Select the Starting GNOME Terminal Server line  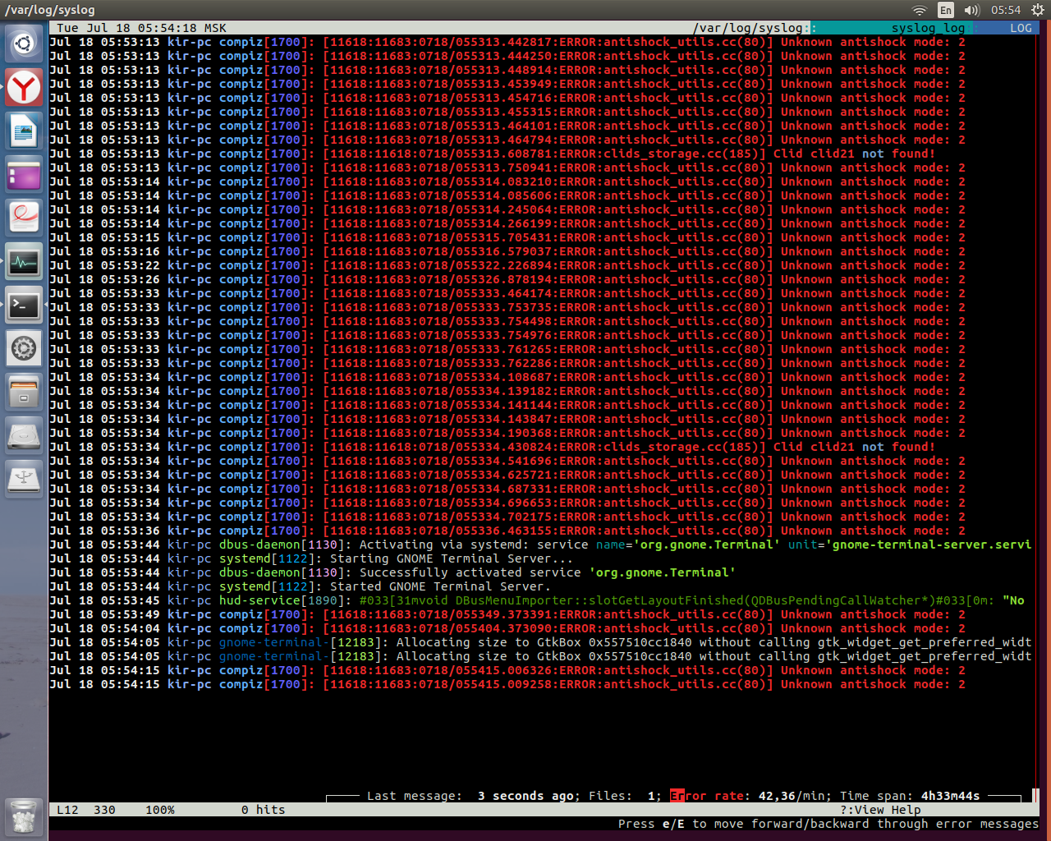point(311,558)
